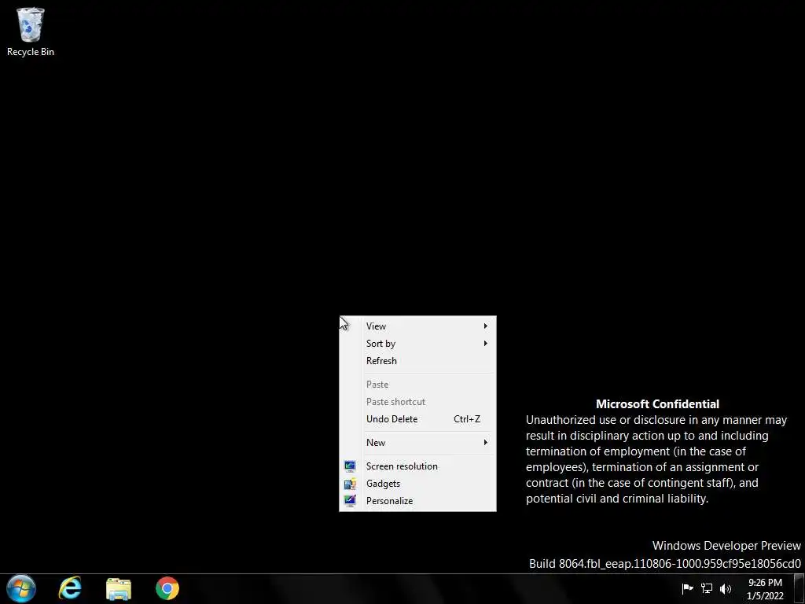
Task: Expand the Sort by submenu arrow
Action: [485, 344]
